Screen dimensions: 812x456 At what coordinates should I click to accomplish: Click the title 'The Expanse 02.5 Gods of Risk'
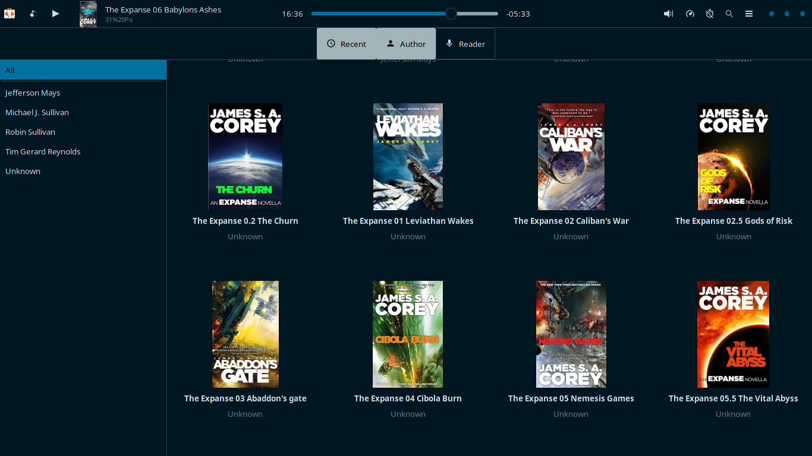(734, 221)
